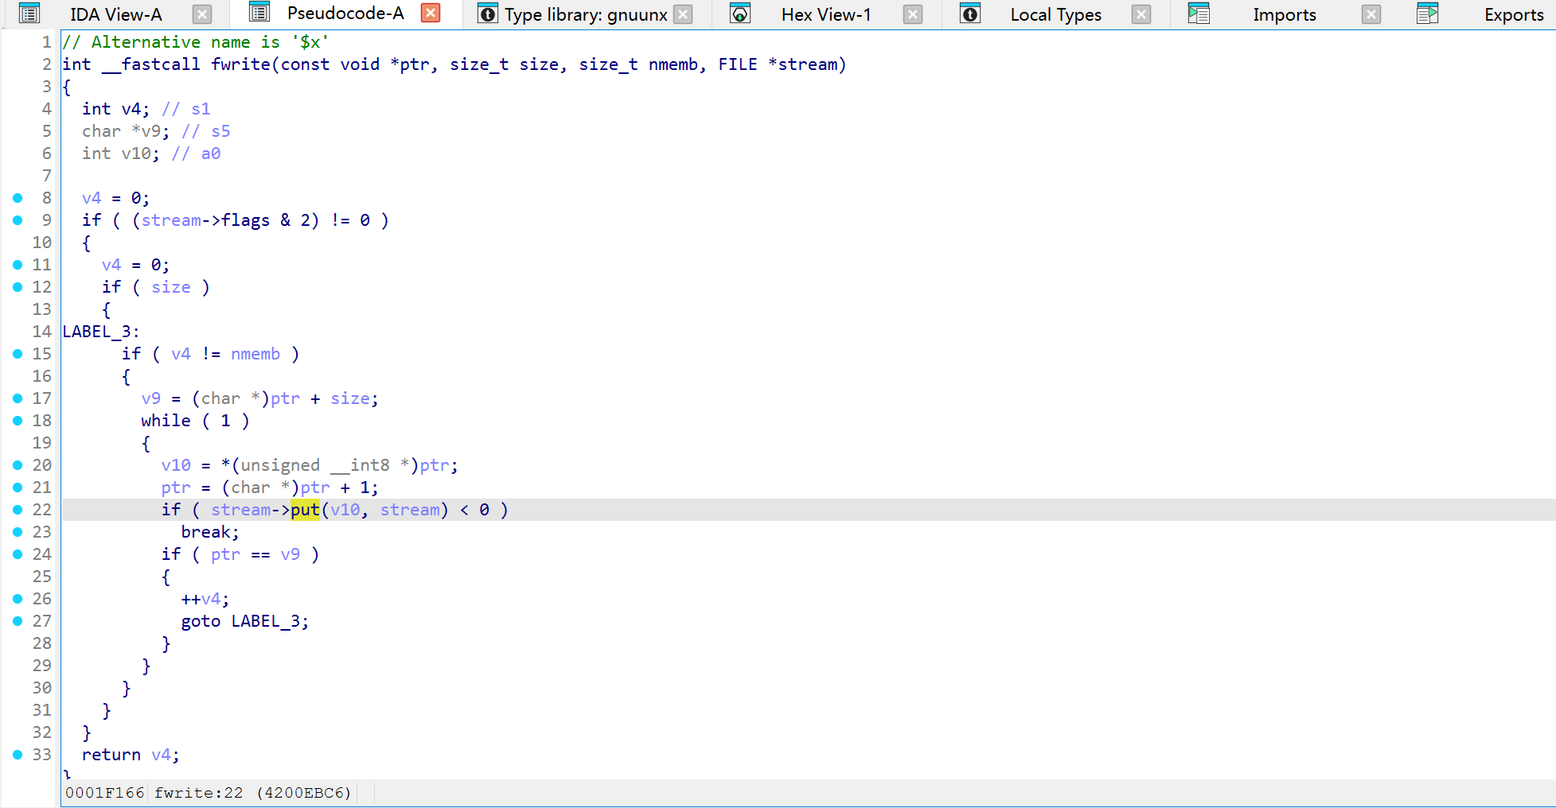The image size is (1556, 808).
Task: Click the status bar address 0001F166
Action: tap(104, 793)
